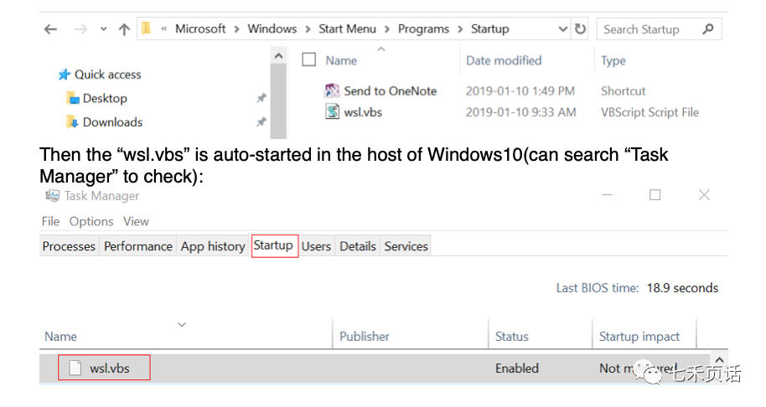
Task: Open the recent locations dropdown arrow
Action: 104,29
